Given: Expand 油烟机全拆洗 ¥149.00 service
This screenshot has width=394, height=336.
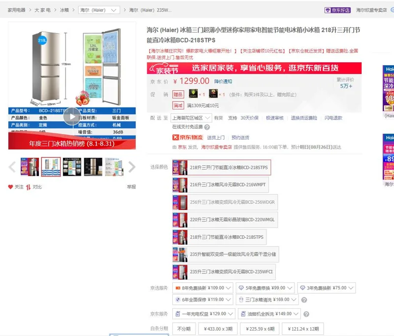Looking at the screenshot, I should (269, 314).
